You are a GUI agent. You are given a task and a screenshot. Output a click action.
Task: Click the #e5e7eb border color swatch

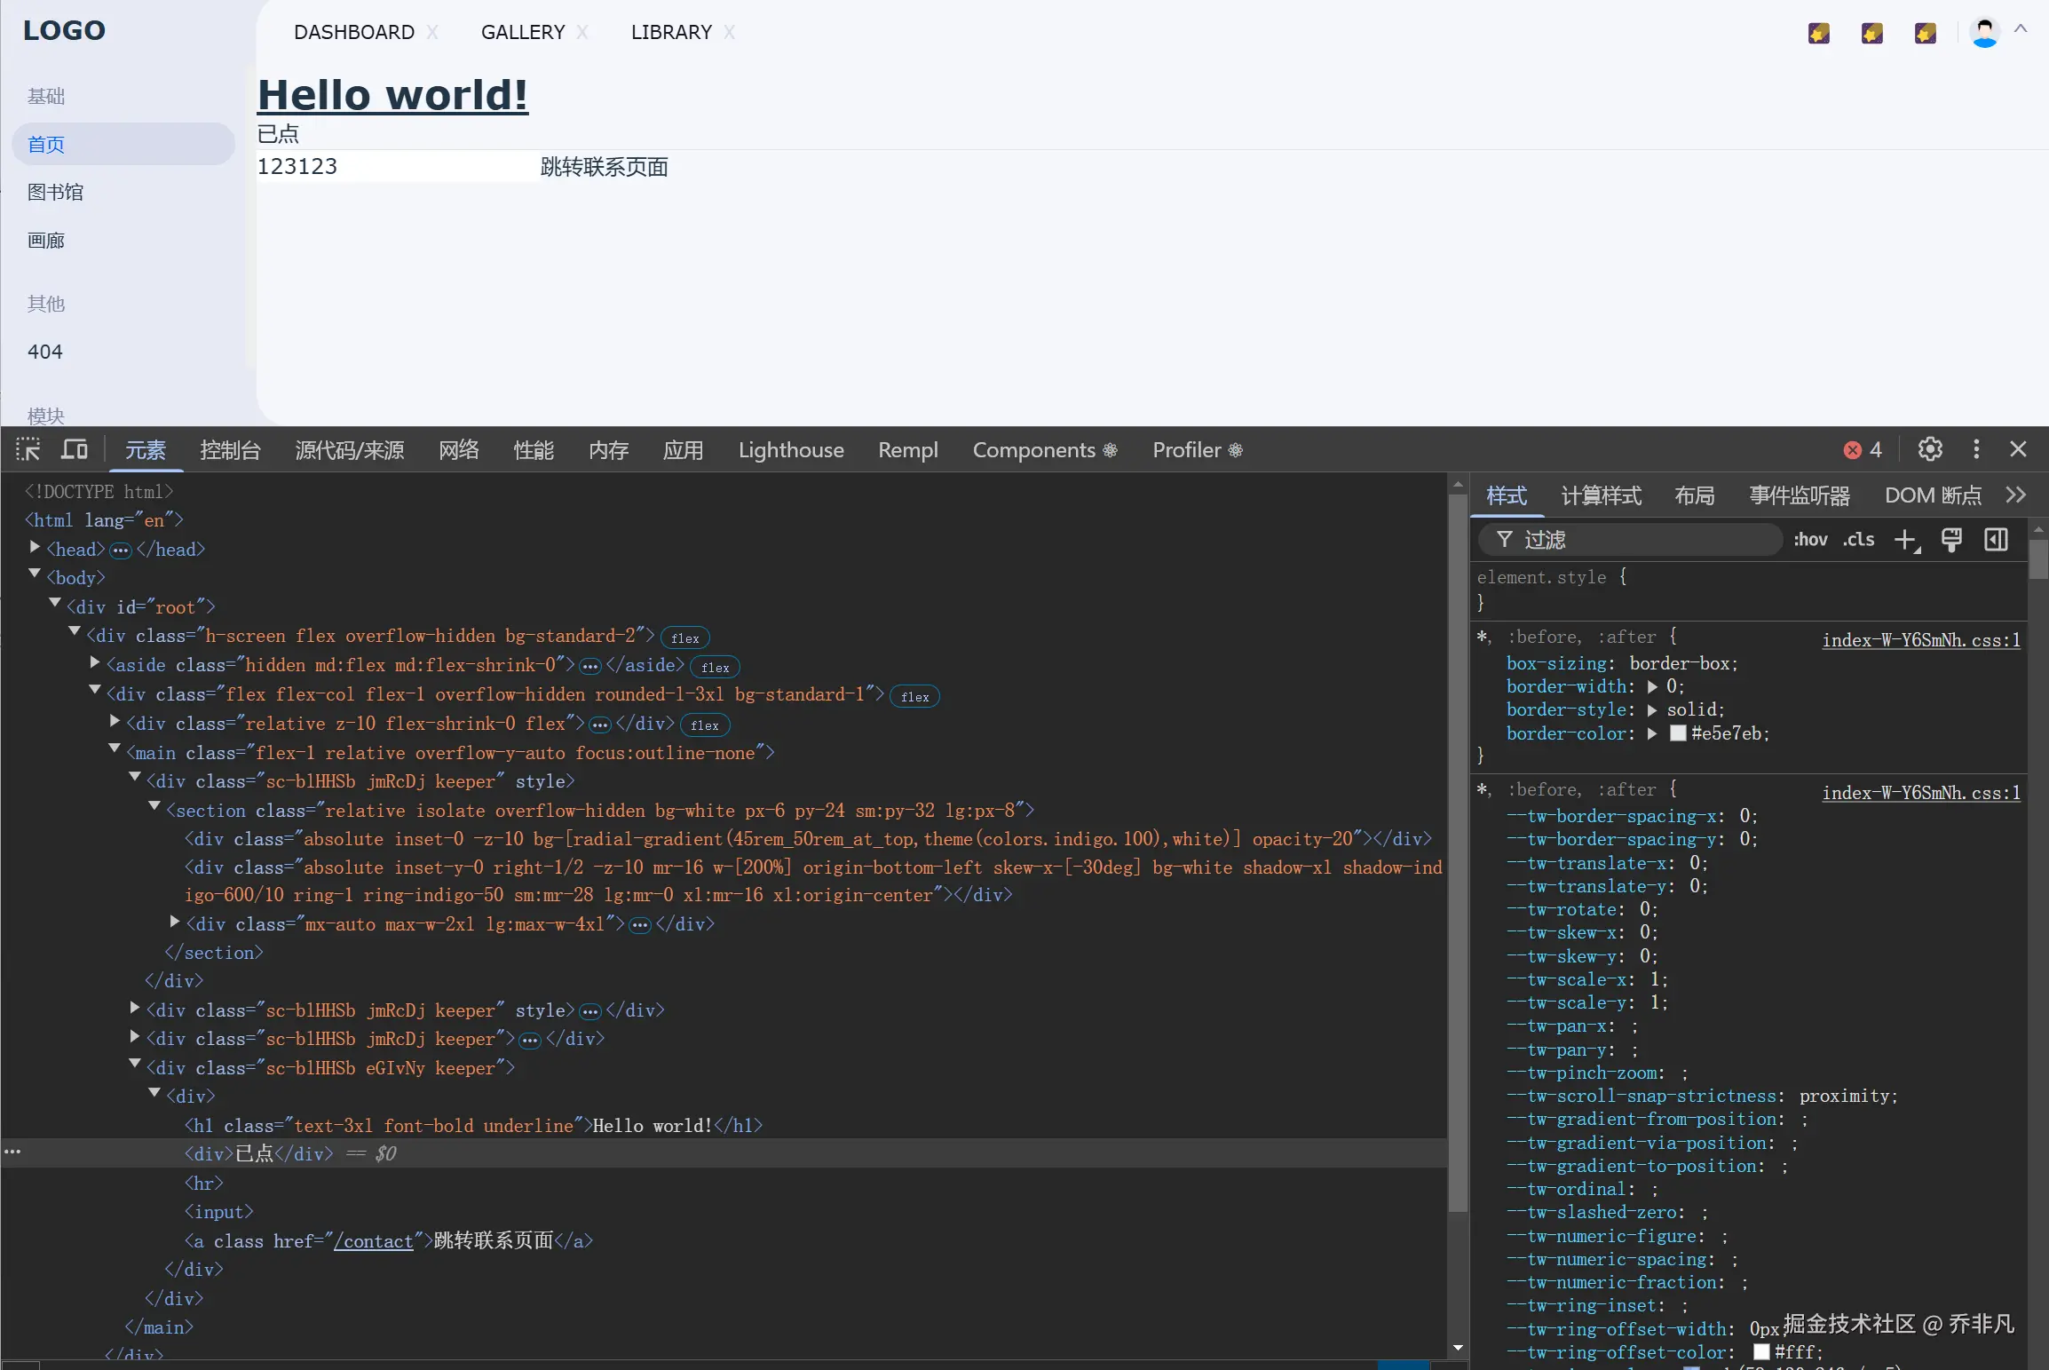(1678, 733)
